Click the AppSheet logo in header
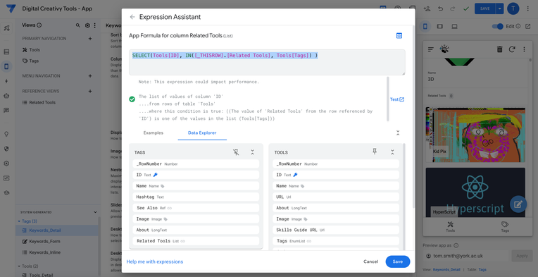538x277 pixels. (11, 8)
